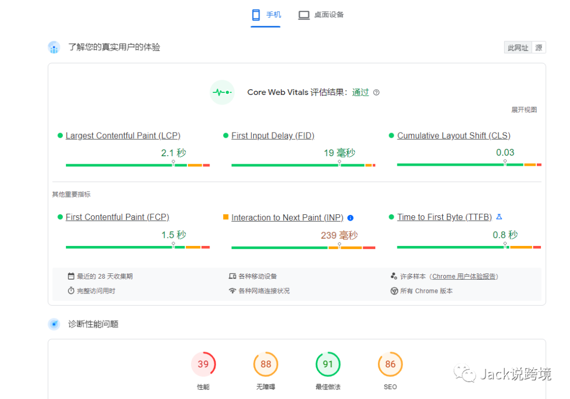Open the Chrome 用户体验报告 link

[464, 277]
